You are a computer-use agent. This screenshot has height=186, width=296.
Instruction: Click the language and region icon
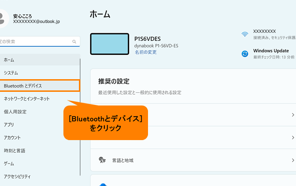102,160
